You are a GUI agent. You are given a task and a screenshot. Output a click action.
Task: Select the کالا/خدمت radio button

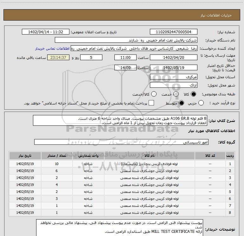[154, 94]
